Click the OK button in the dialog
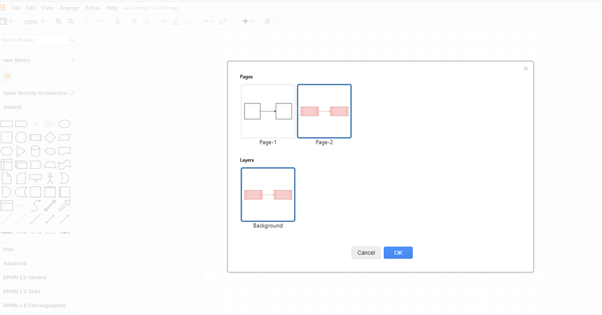602x315 pixels. 398,252
